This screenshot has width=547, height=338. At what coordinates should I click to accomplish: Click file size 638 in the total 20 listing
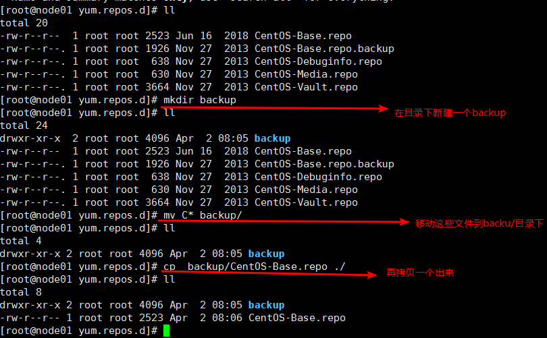(x=160, y=61)
